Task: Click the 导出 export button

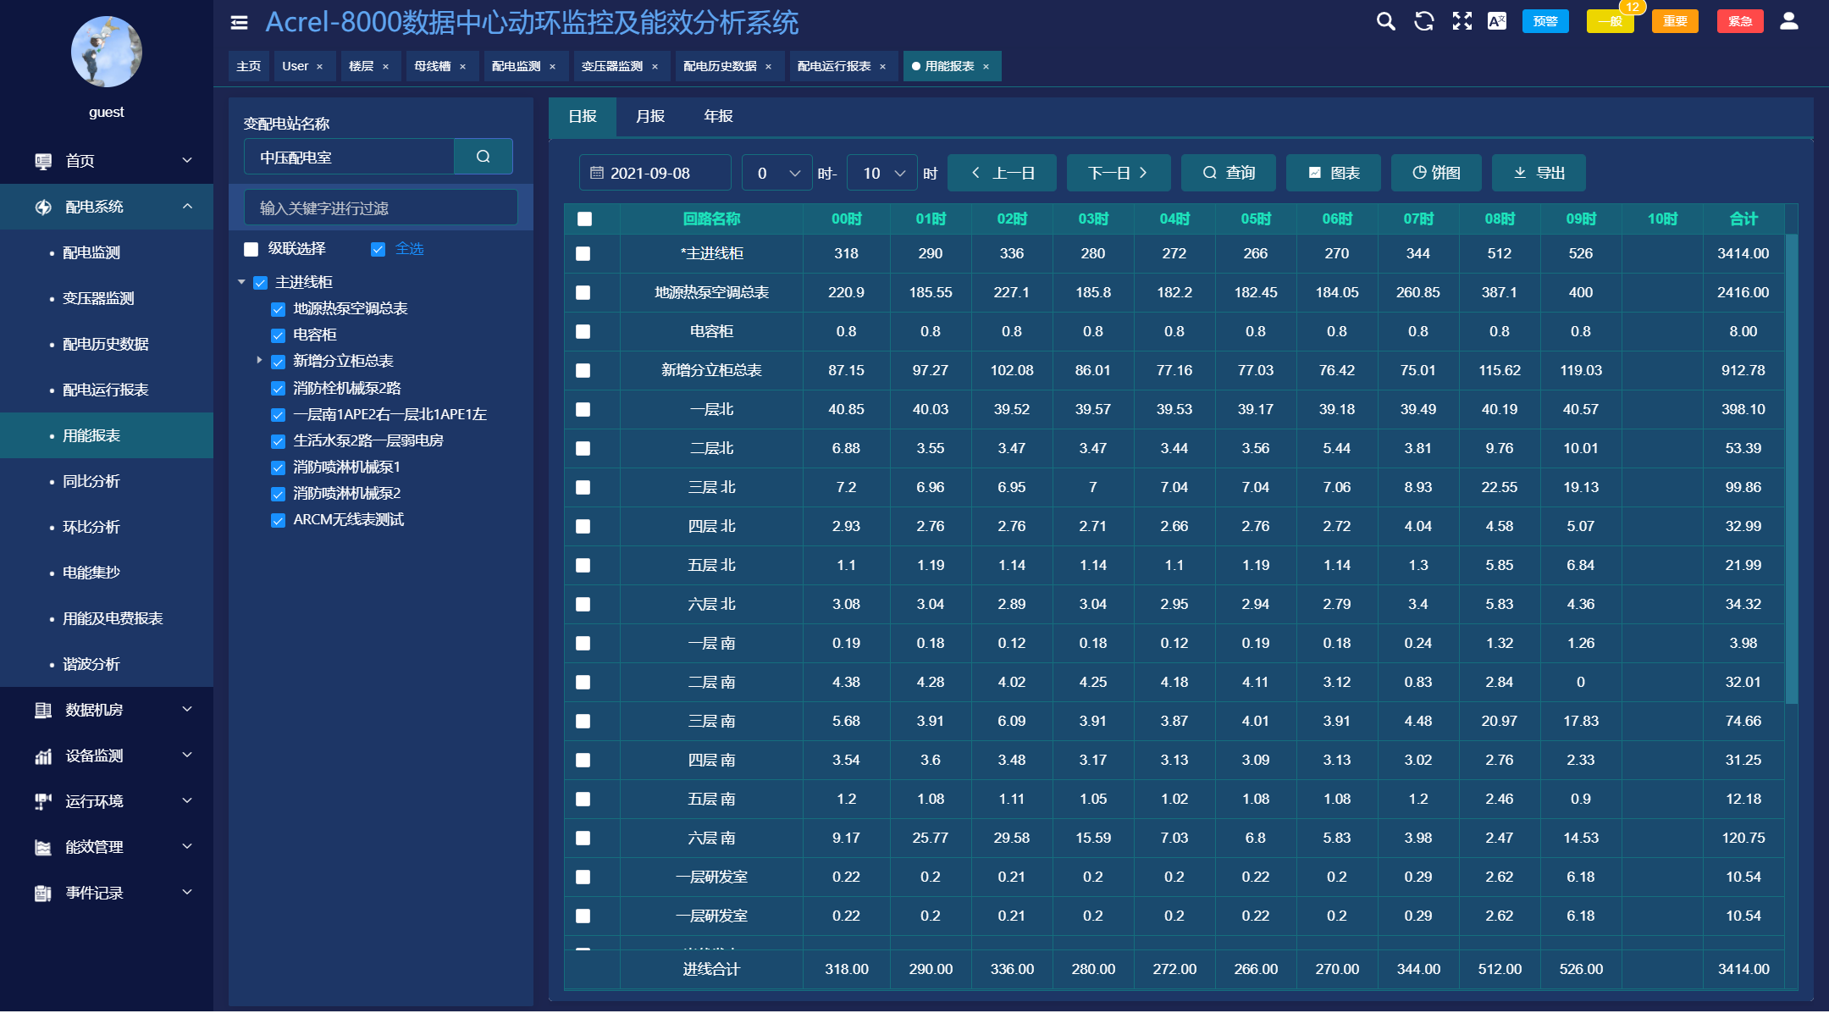Action: [x=1539, y=173]
